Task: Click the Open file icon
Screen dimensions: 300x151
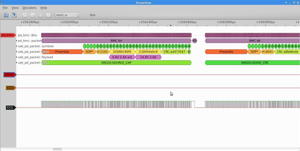Action: click(x=6, y=15)
